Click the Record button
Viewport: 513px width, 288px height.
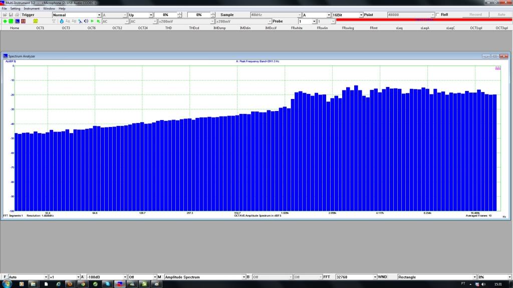pos(476,14)
